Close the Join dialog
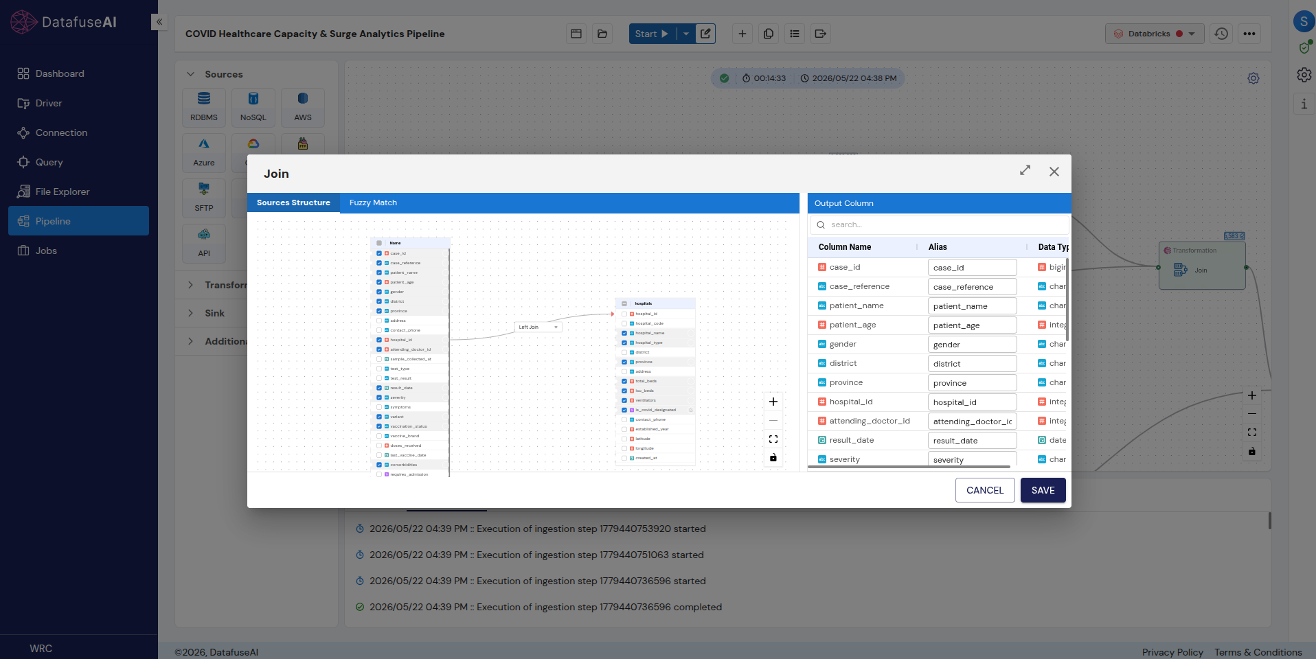Screen dimensions: 1316x659 click(x=1054, y=172)
